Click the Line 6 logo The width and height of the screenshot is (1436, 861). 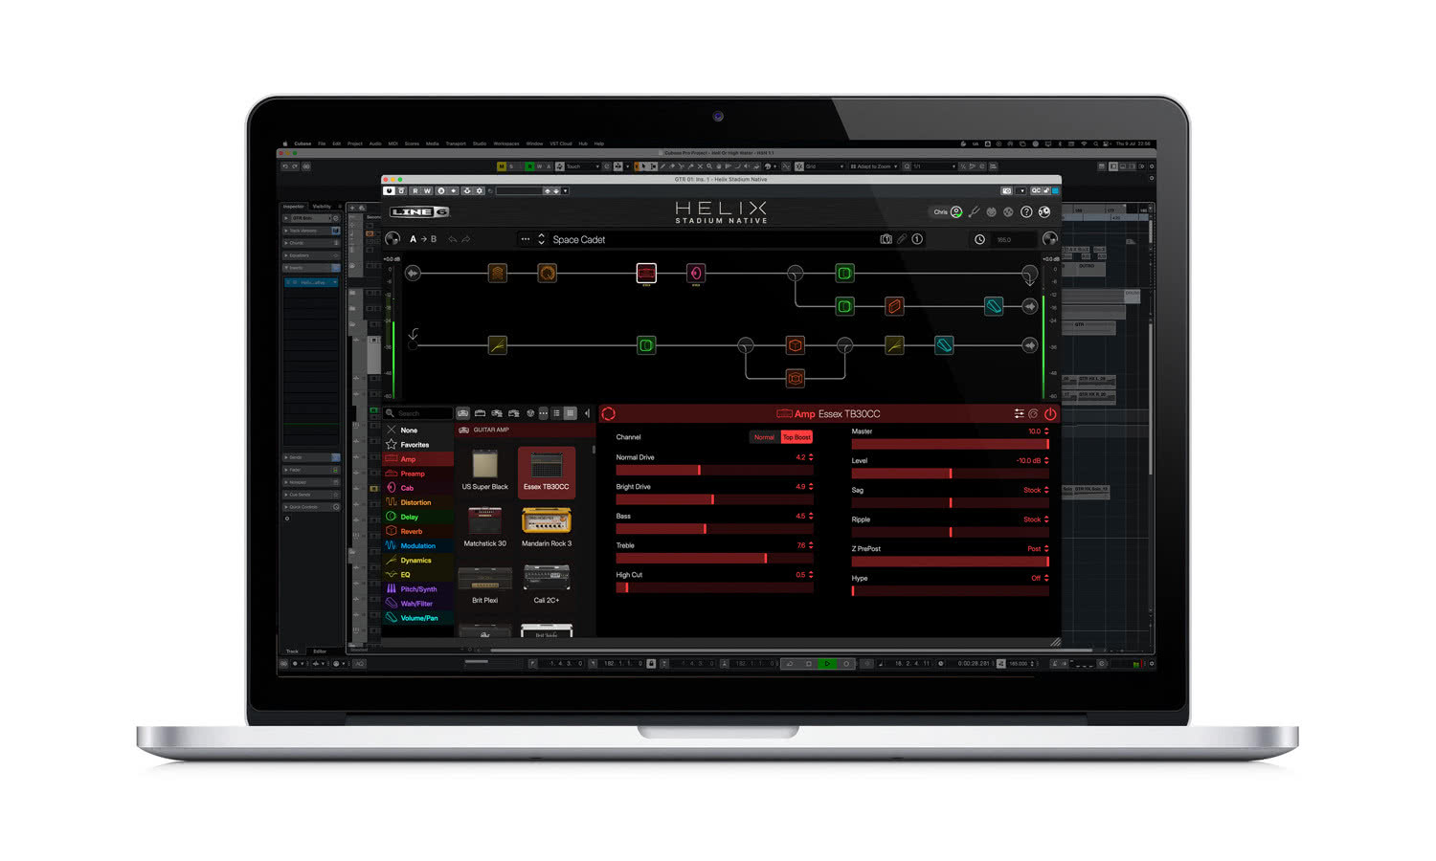pos(419,212)
